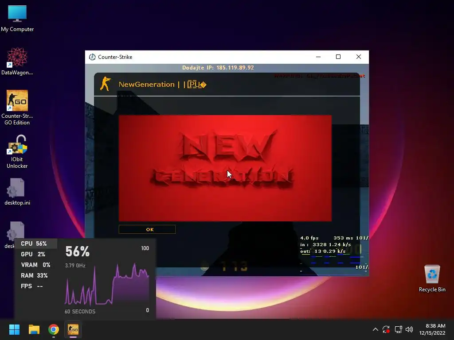454x340 pixels.
Task: Click the NewGeneration dialog title text
Action: 162,85
